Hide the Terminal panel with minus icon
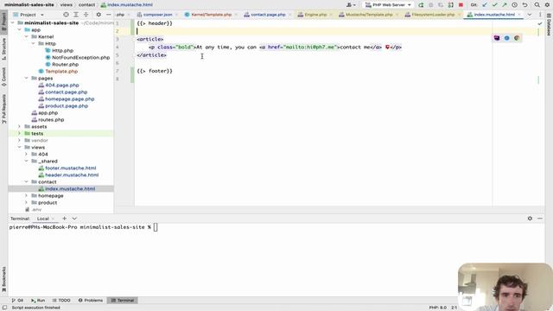This screenshot has height=311, width=553. tap(540, 219)
